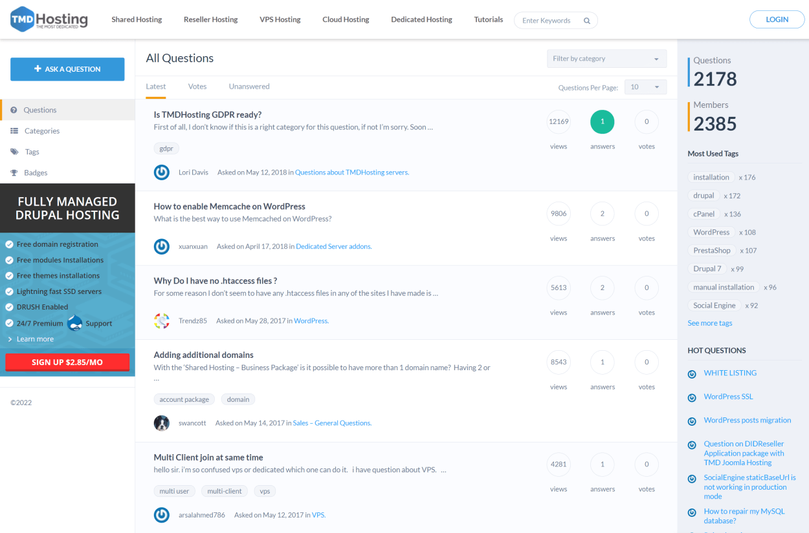Viewport: 809px width, 533px height.
Task: Click the Social Engine tag
Action: click(x=715, y=306)
